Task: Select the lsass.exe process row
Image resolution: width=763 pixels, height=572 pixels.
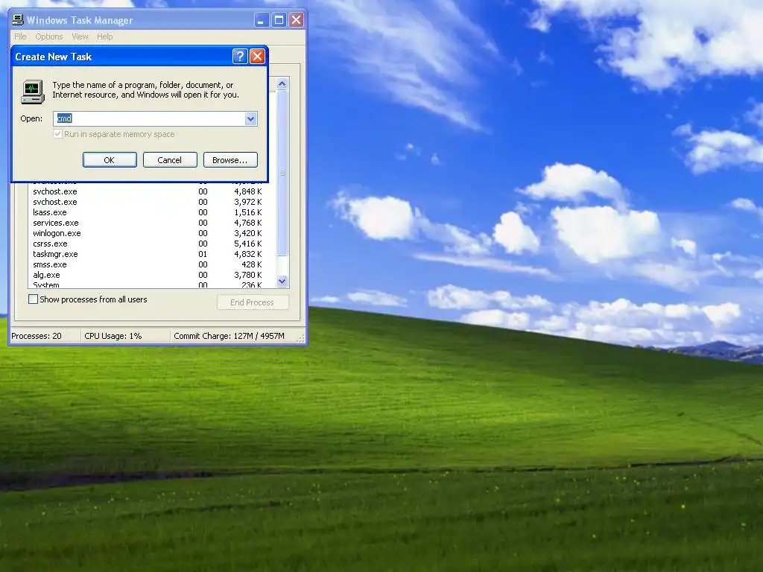Action: pos(151,212)
